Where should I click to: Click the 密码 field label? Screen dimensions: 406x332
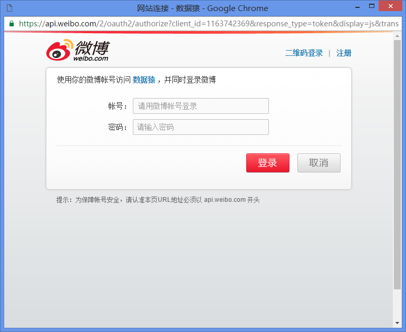(118, 128)
